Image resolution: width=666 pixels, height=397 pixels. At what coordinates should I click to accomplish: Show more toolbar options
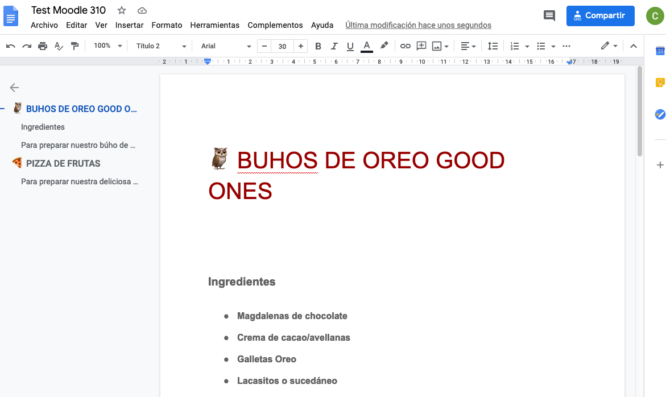566,46
